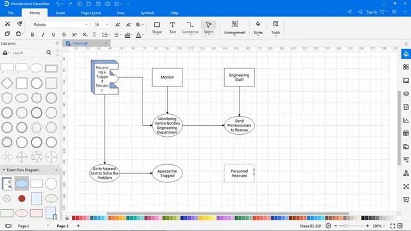Collapse the Event Flow Diagram library
411x231 pixels.
click(x=4, y=170)
